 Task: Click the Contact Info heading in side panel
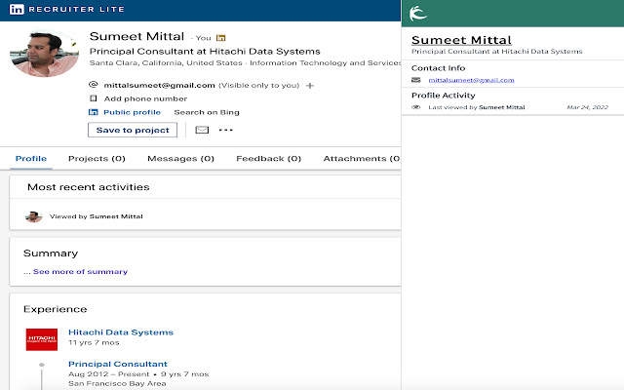pyautogui.click(x=438, y=68)
